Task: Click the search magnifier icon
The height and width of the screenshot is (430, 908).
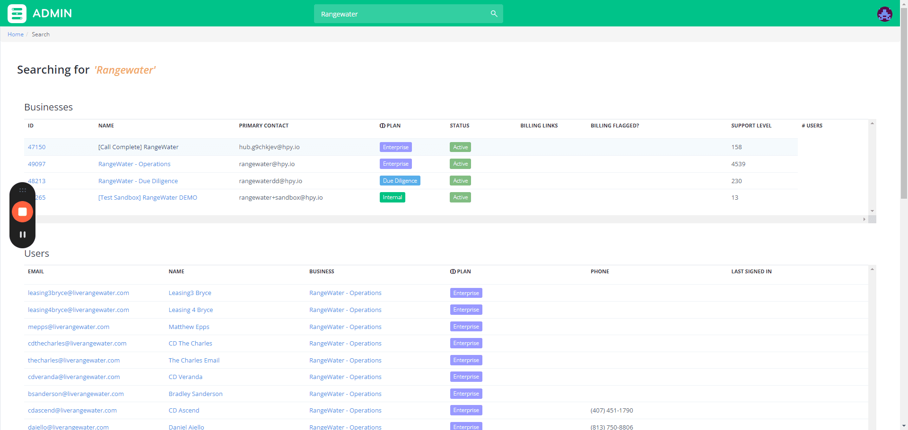Action: click(x=494, y=14)
